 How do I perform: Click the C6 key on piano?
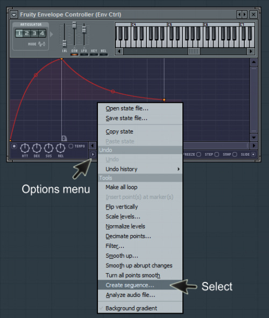click(x=206, y=44)
